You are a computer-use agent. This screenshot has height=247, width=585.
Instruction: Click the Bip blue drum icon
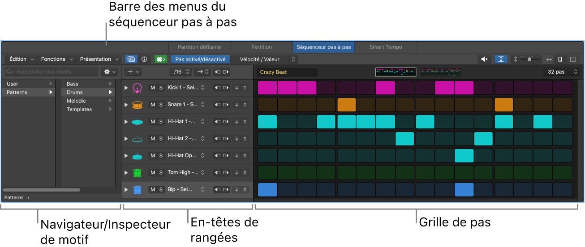pyautogui.click(x=137, y=190)
